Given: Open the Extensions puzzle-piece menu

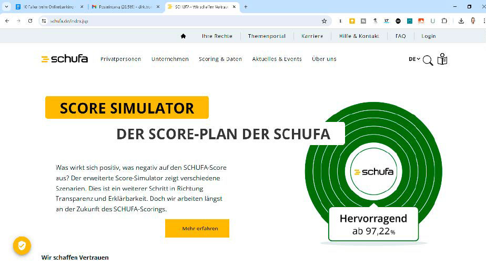Looking at the screenshot, I should pos(444,20).
